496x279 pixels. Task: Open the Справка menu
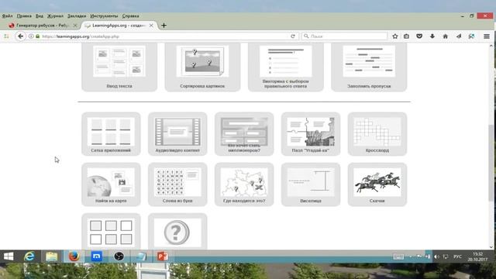tap(130, 15)
